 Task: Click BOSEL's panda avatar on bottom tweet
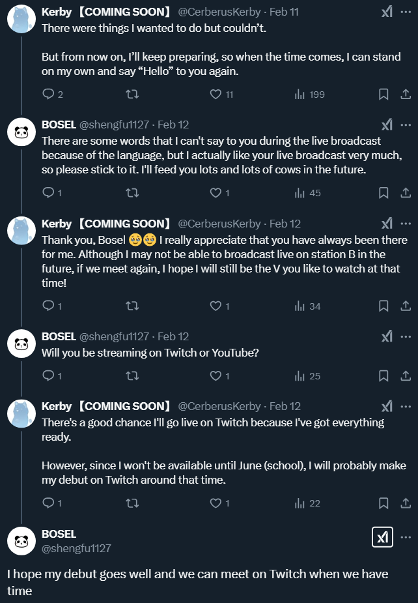click(21, 540)
